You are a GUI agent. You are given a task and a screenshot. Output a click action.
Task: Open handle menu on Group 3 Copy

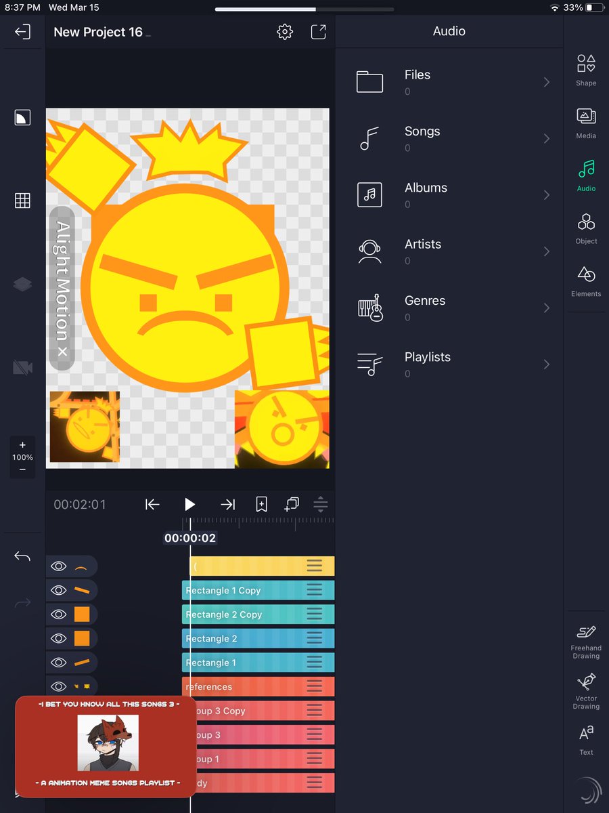[x=314, y=711]
